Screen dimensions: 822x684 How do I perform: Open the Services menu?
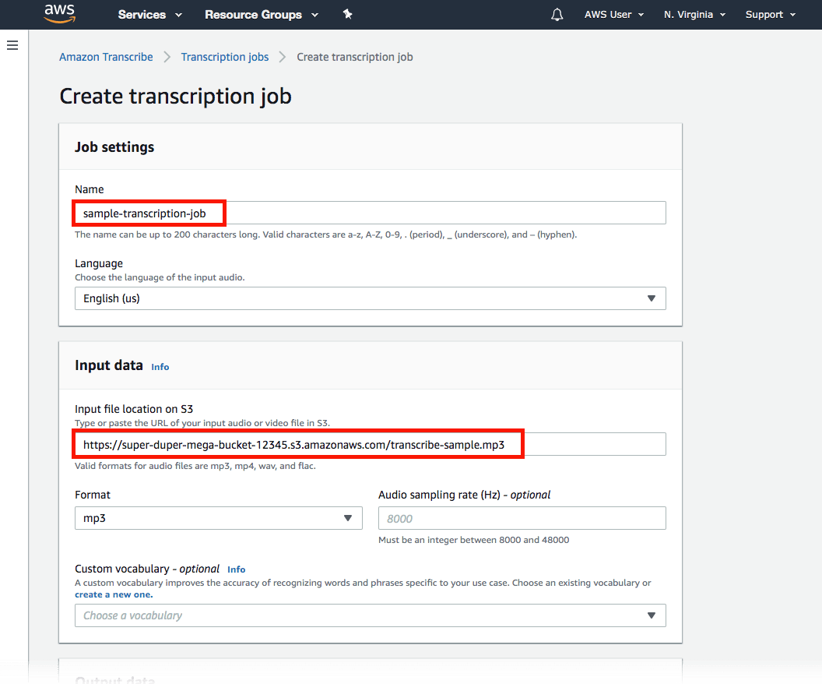150,15
